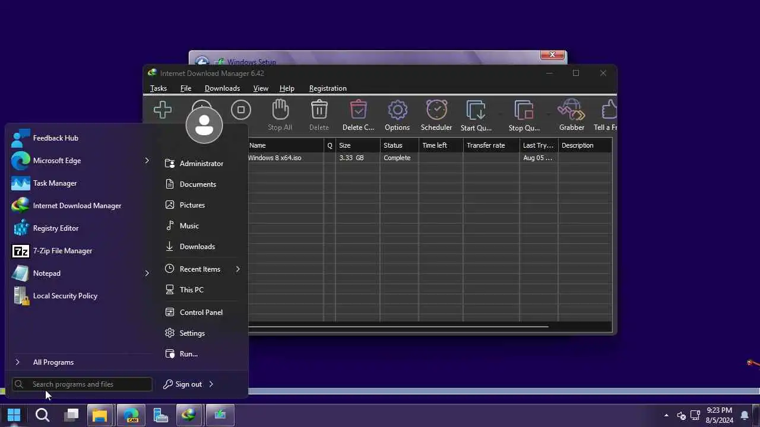Launch 7-Zip File Manager from Start menu

tap(80, 251)
